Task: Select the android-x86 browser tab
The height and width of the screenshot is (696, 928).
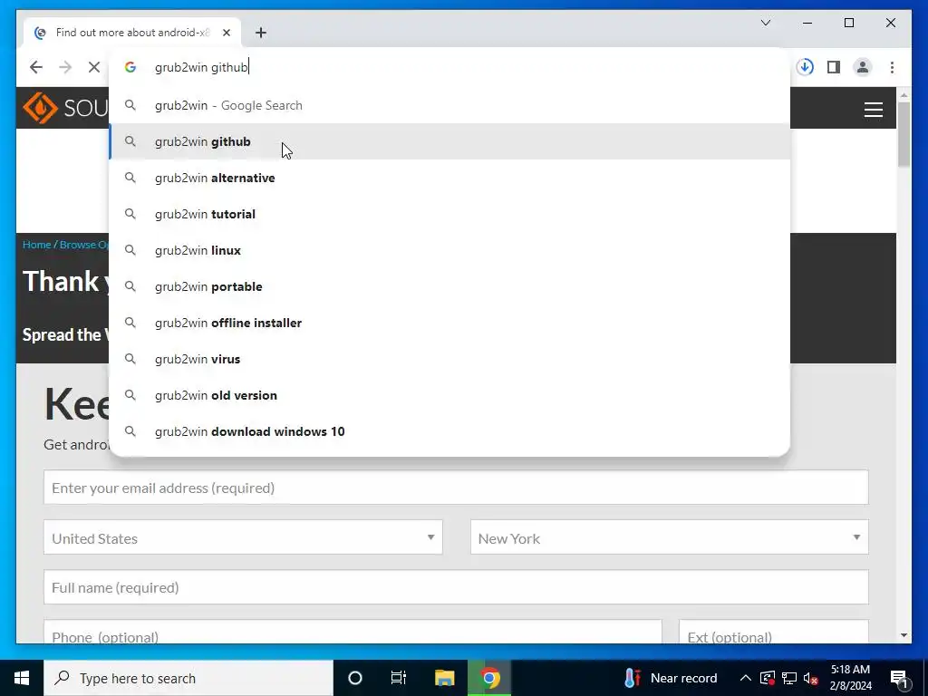Action: [132, 33]
